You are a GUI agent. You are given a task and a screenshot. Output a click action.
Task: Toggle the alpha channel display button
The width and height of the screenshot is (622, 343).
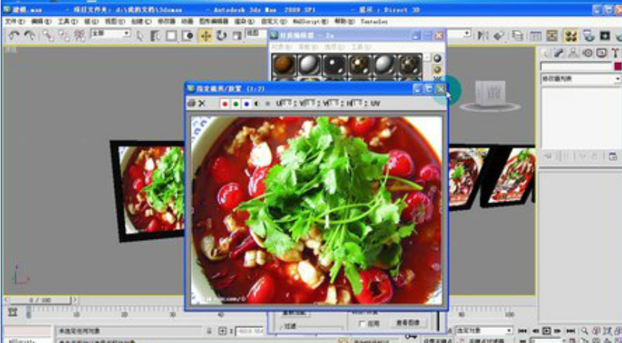(x=256, y=103)
